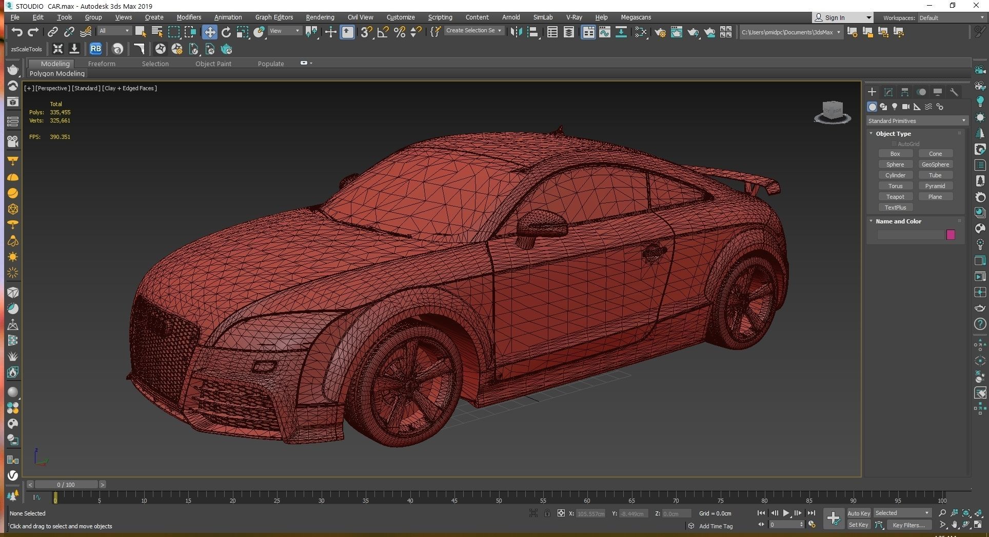Toggle the 3D Snaps button

[366, 32]
